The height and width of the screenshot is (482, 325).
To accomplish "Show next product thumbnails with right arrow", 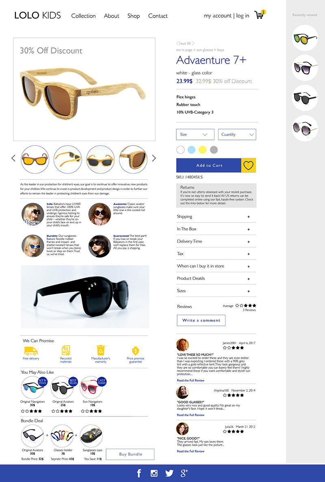I will tap(154, 158).
